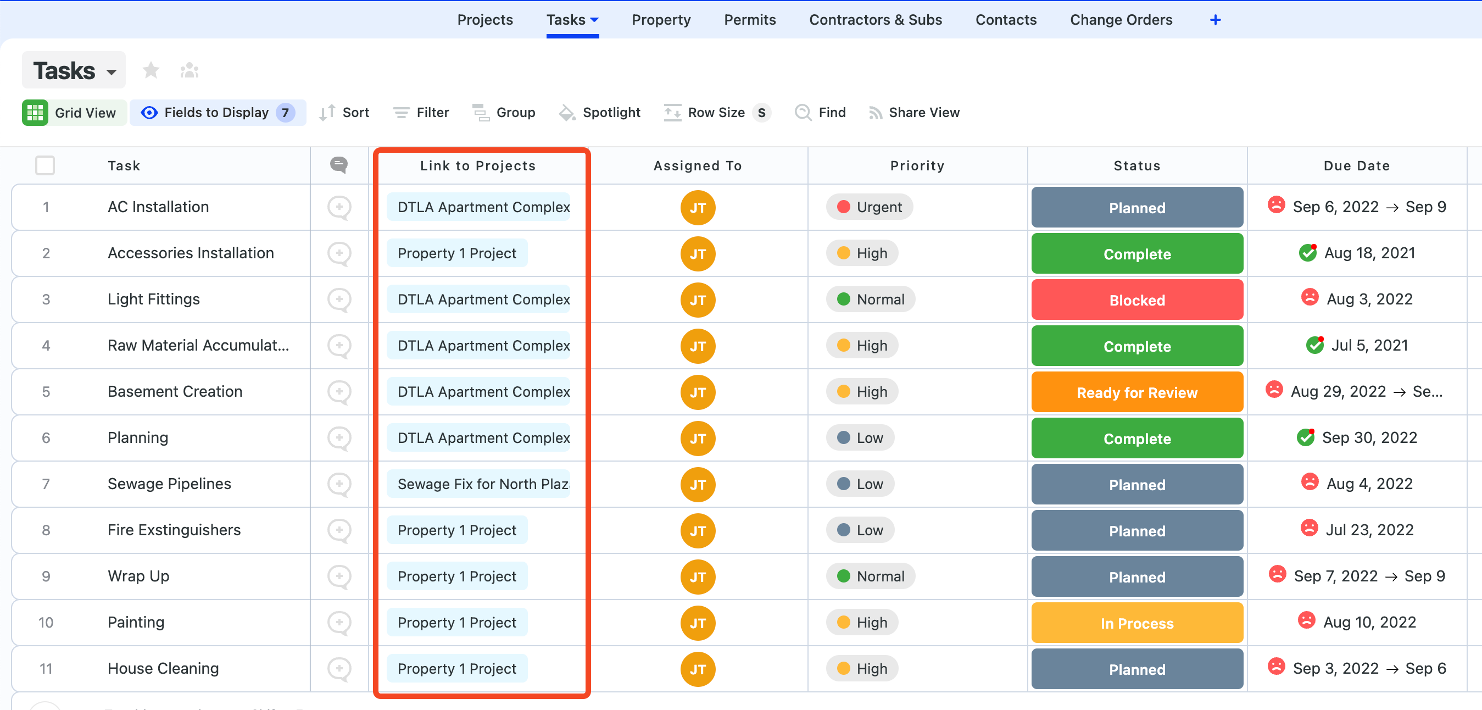Screen dimensions: 1482x710
Task: Click the collaborators people icon
Action: 190,70
